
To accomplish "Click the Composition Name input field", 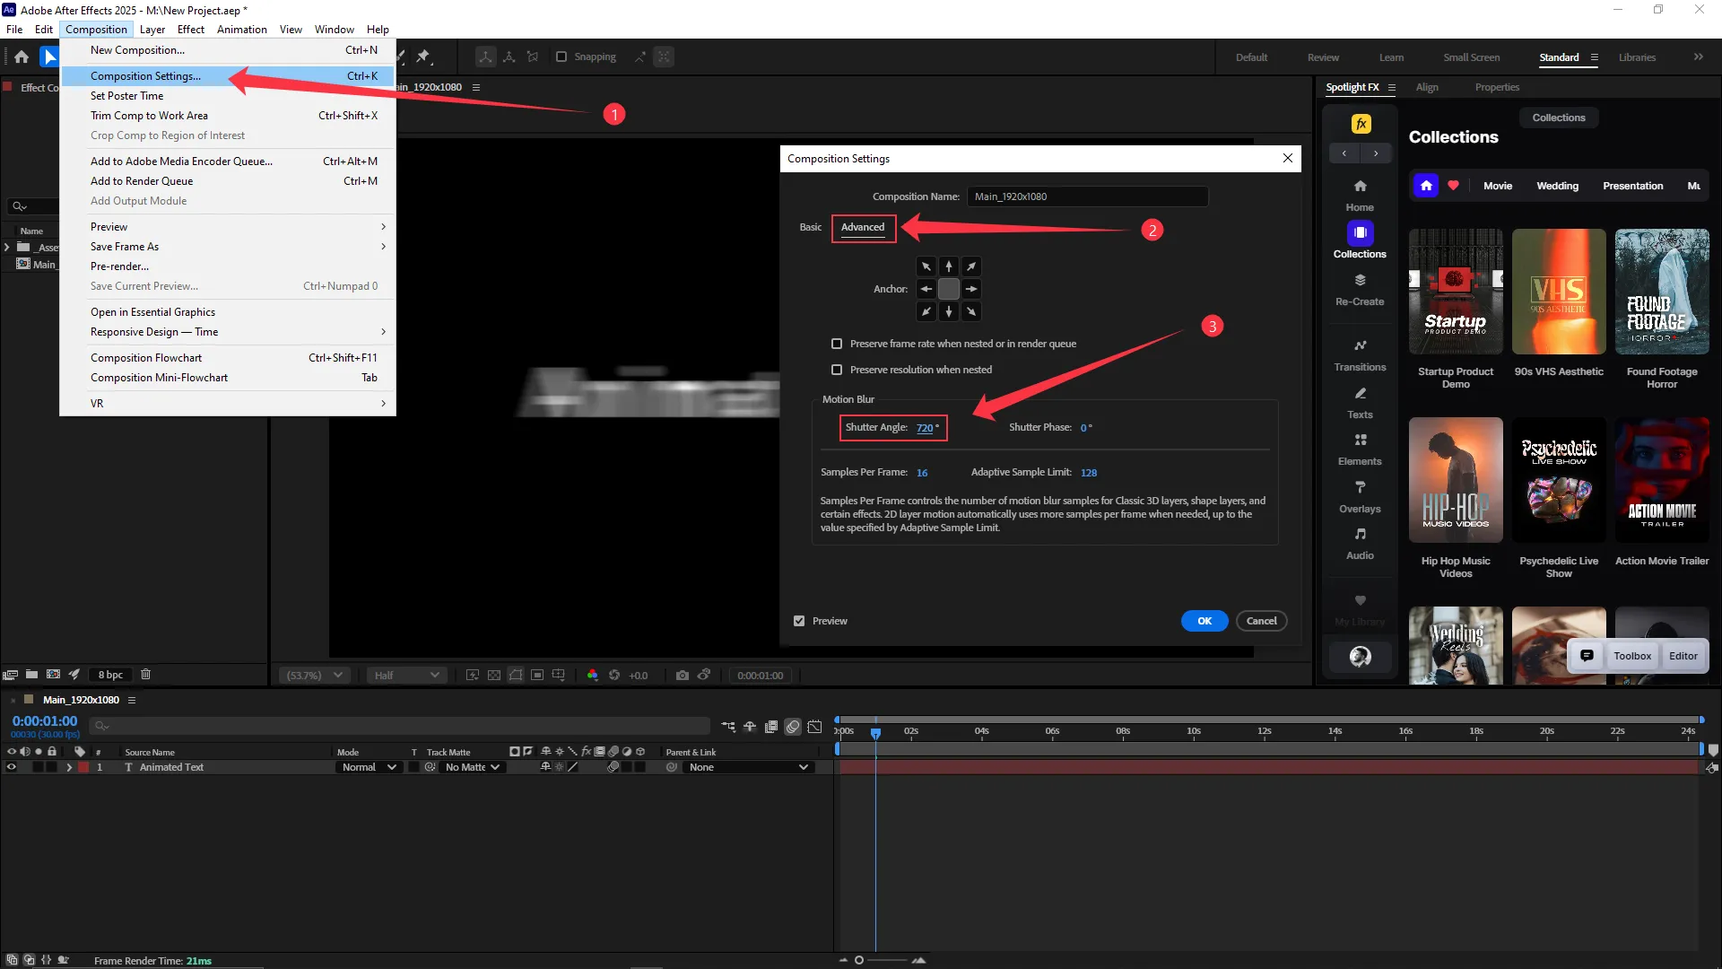I will [x=1087, y=196].
